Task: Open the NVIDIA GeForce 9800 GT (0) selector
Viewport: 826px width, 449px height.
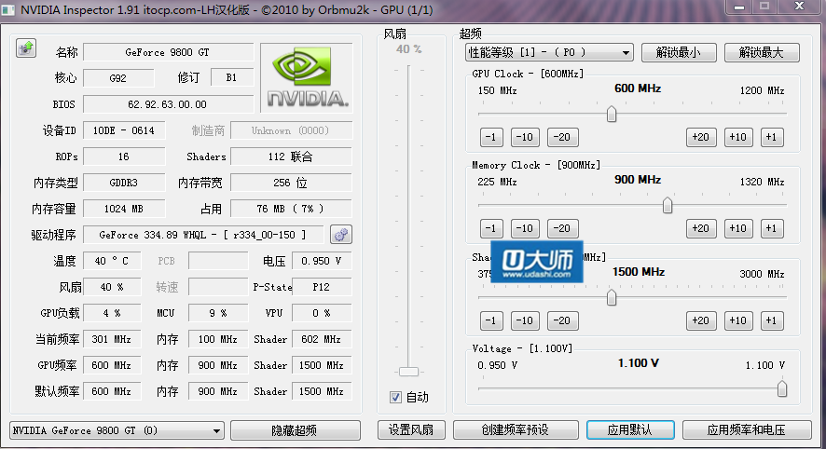Action: coord(117,430)
